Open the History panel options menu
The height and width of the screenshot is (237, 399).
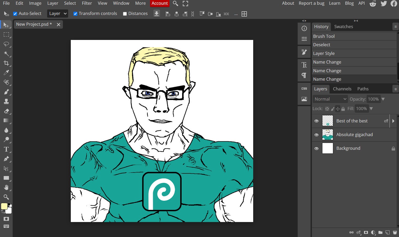click(x=395, y=27)
